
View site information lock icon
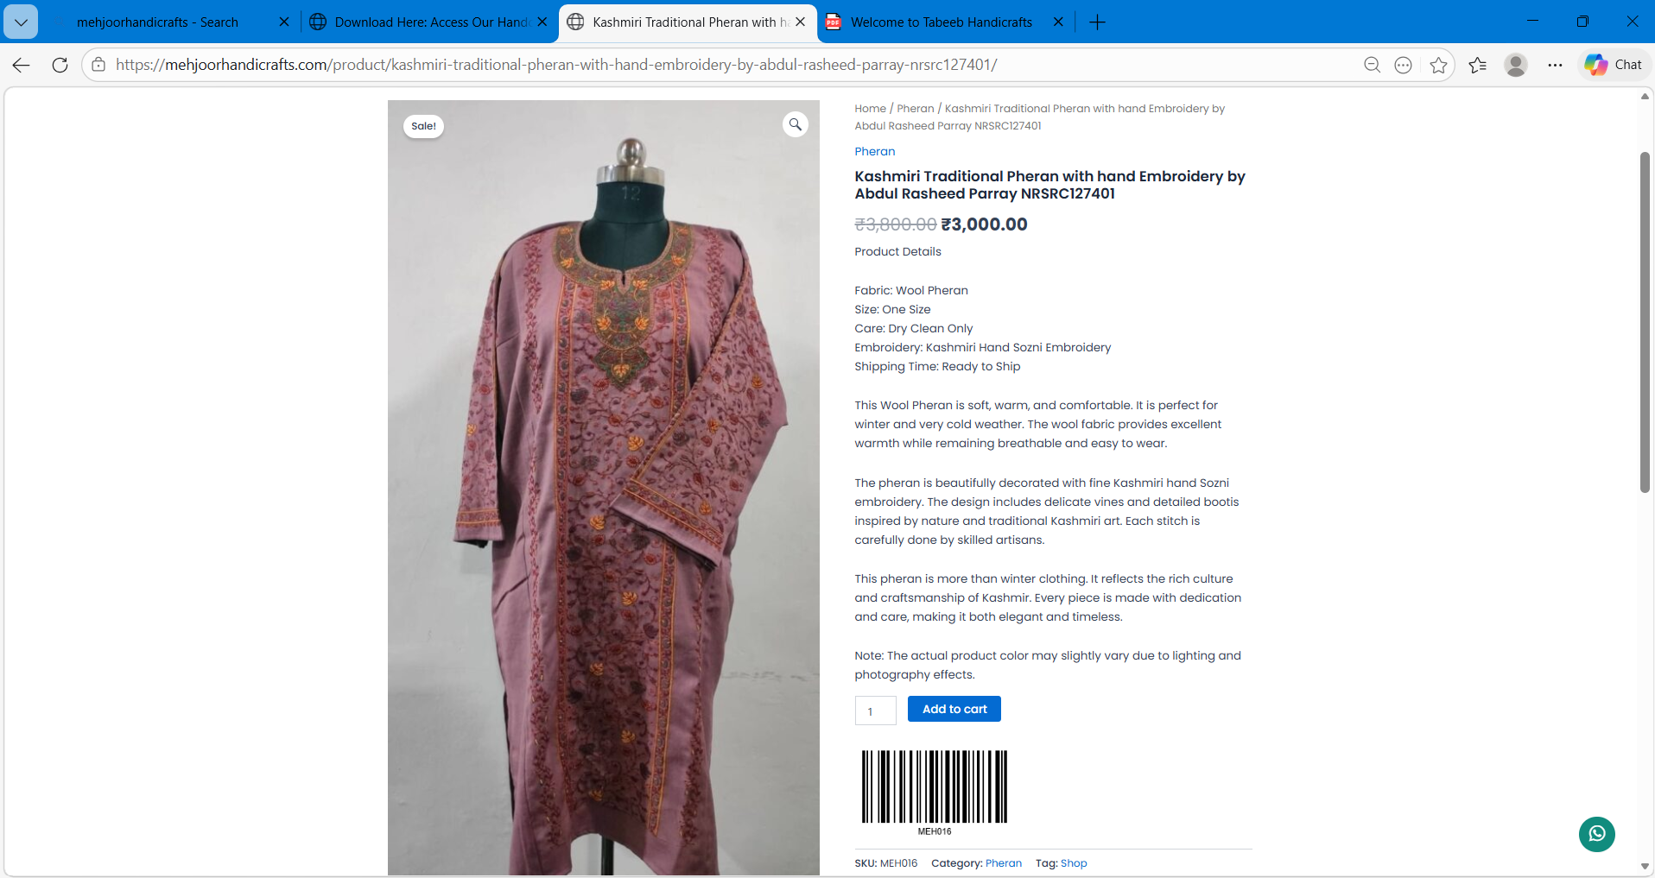click(99, 65)
